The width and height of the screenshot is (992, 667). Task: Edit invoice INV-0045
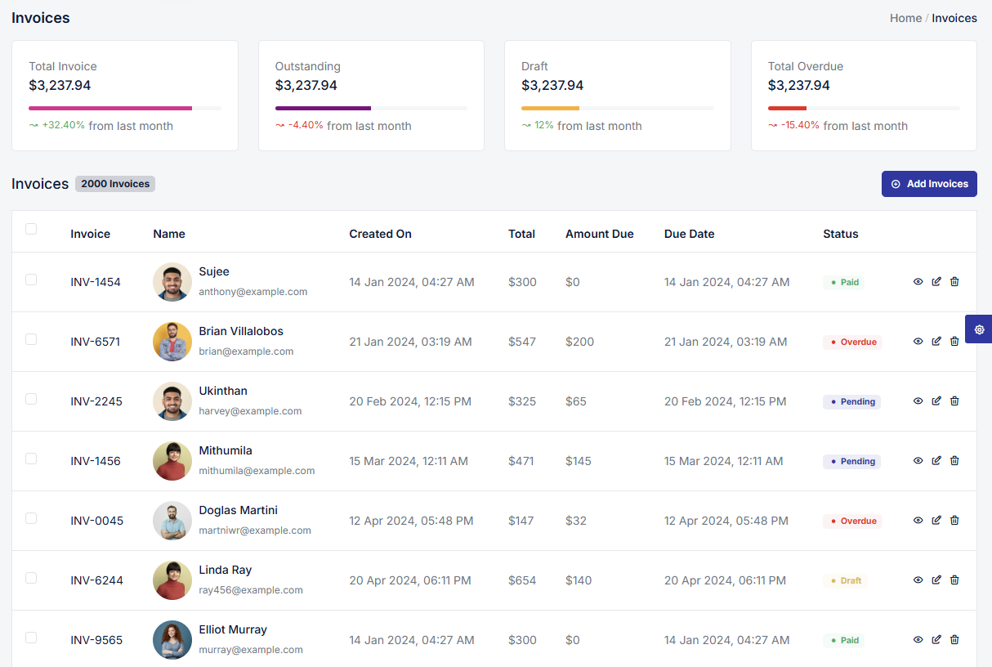click(x=936, y=520)
